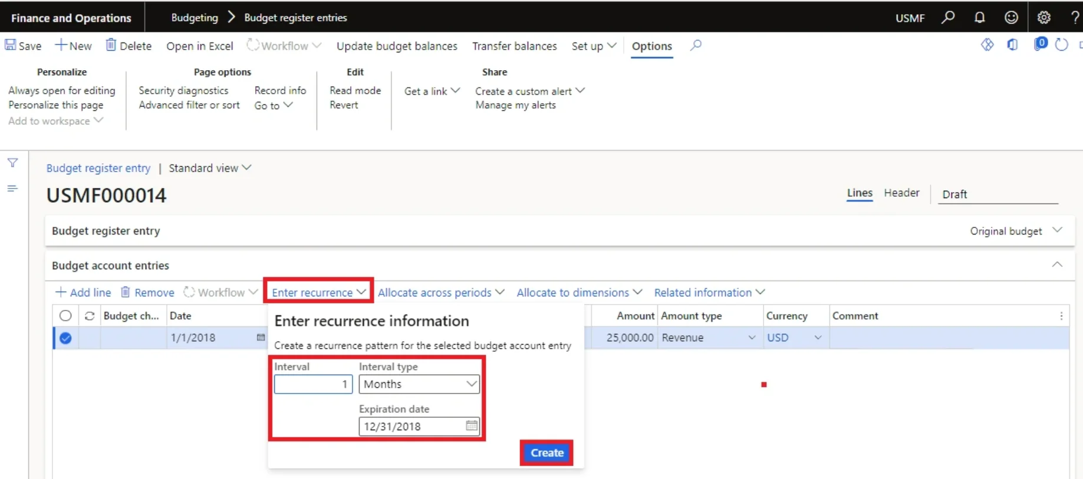Open the Enter recurrence menu

pos(318,292)
